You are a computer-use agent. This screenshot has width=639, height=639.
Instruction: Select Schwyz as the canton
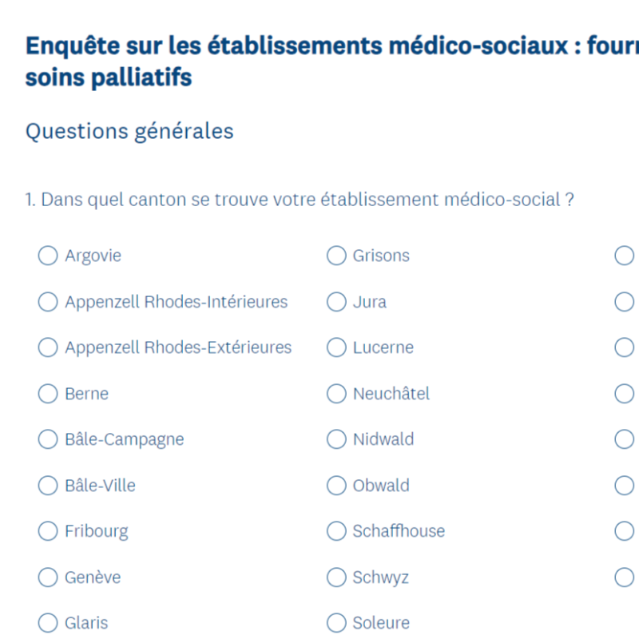point(336,577)
